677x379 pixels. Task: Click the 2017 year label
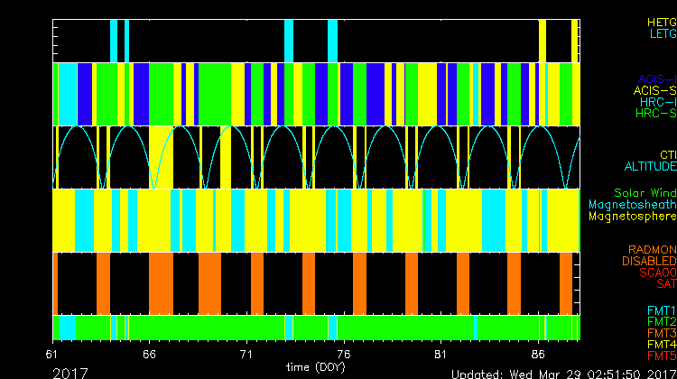[x=70, y=372]
